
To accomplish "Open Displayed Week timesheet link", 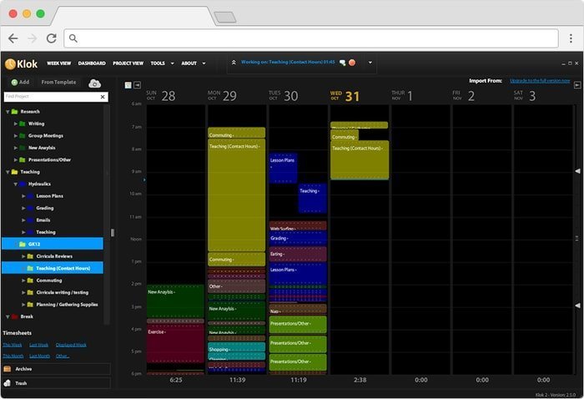I will click(x=71, y=345).
